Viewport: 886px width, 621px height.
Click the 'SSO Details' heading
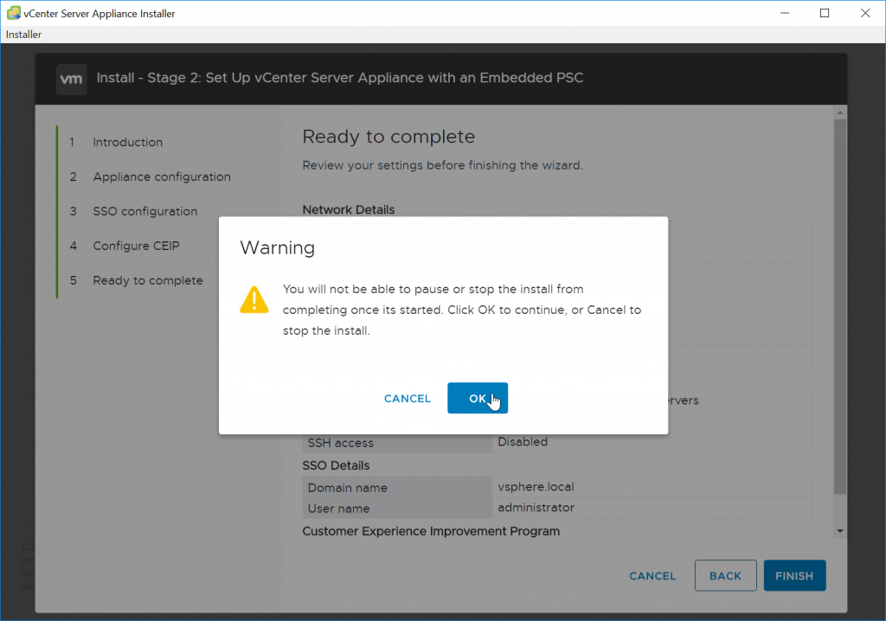[336, 465]
